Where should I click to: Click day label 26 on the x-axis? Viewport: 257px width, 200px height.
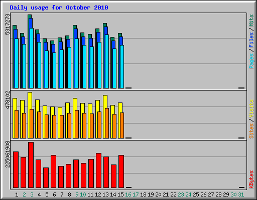[203, 194]
